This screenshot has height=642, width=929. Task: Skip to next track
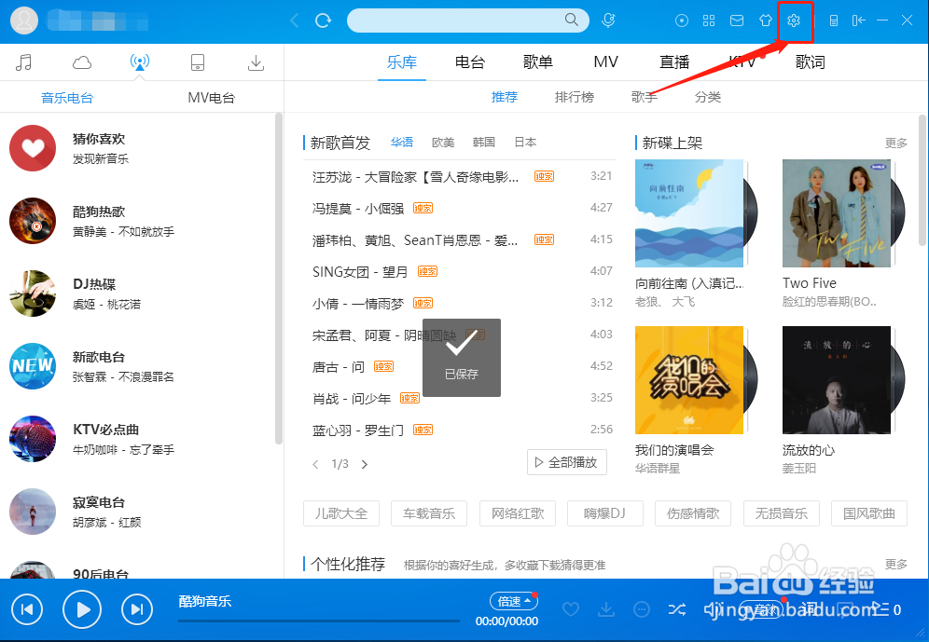[137, 609]
